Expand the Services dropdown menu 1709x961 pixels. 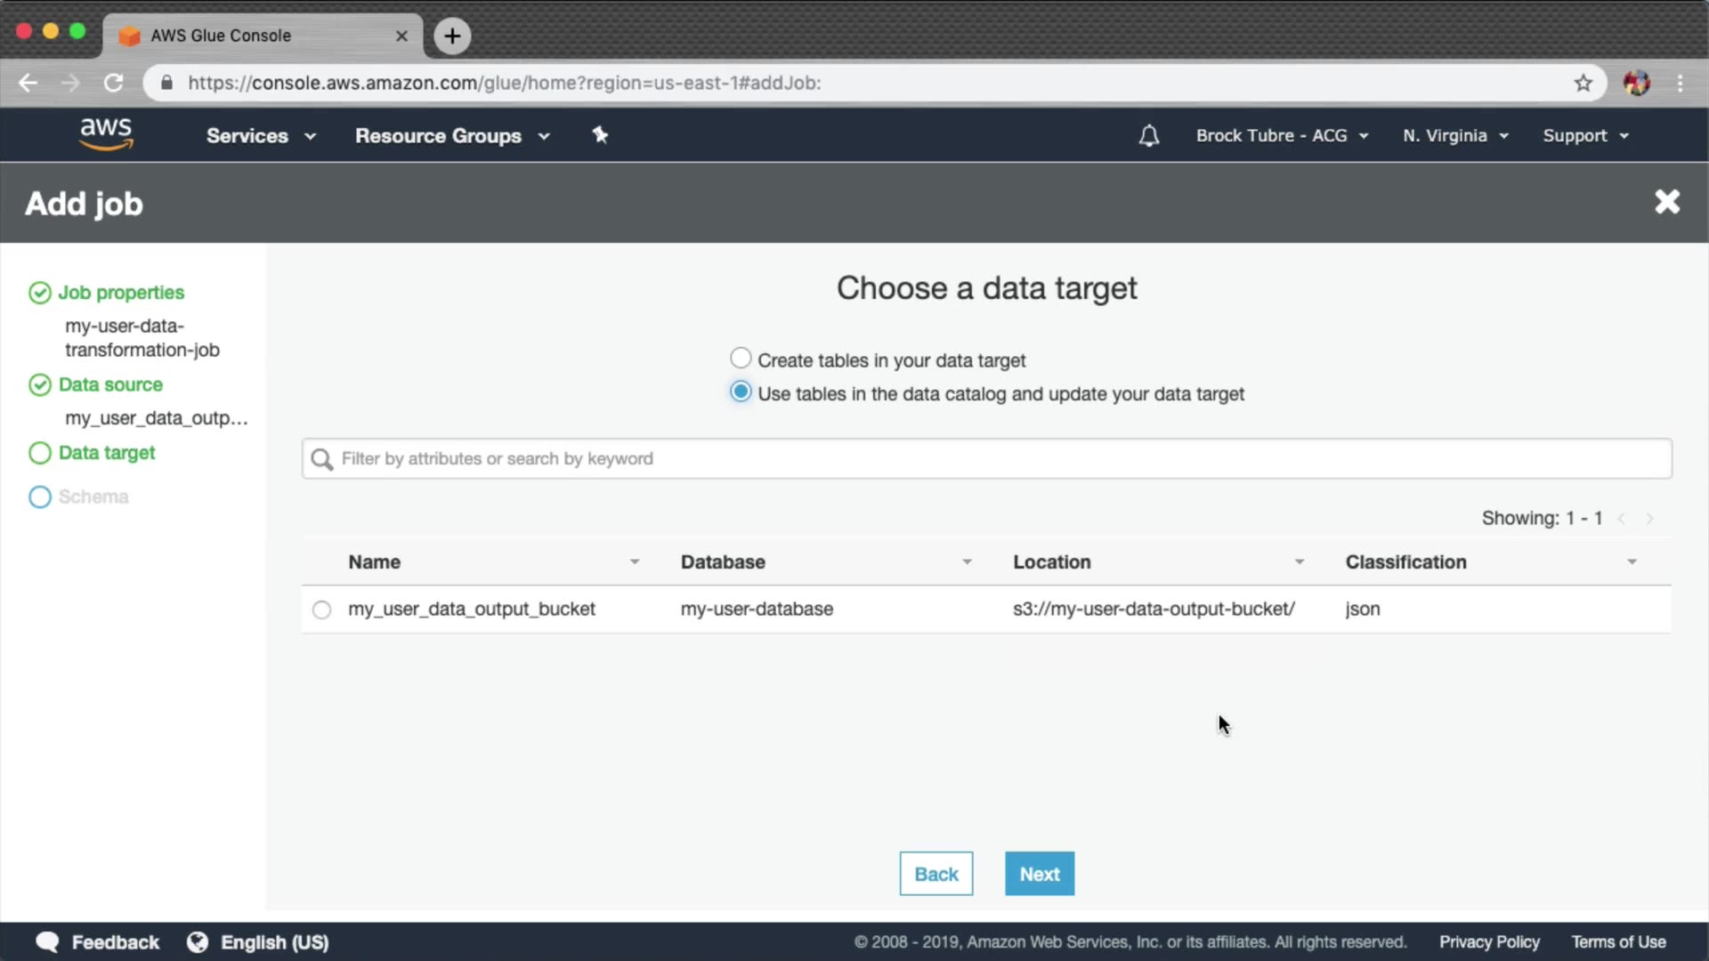tap(260, 136)
